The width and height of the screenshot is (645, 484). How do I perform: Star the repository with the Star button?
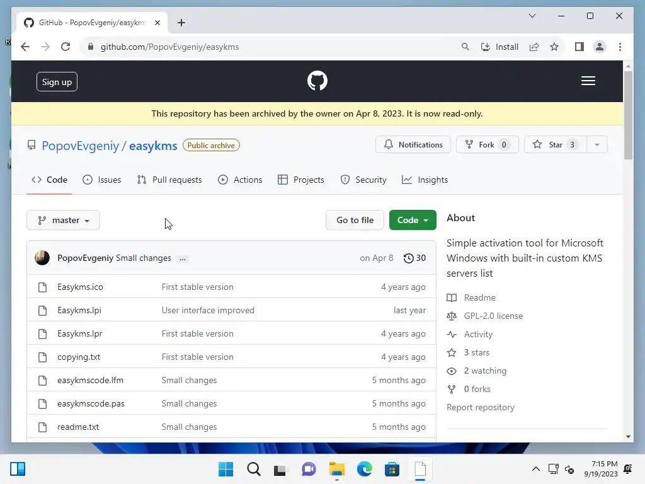[556, 145]
